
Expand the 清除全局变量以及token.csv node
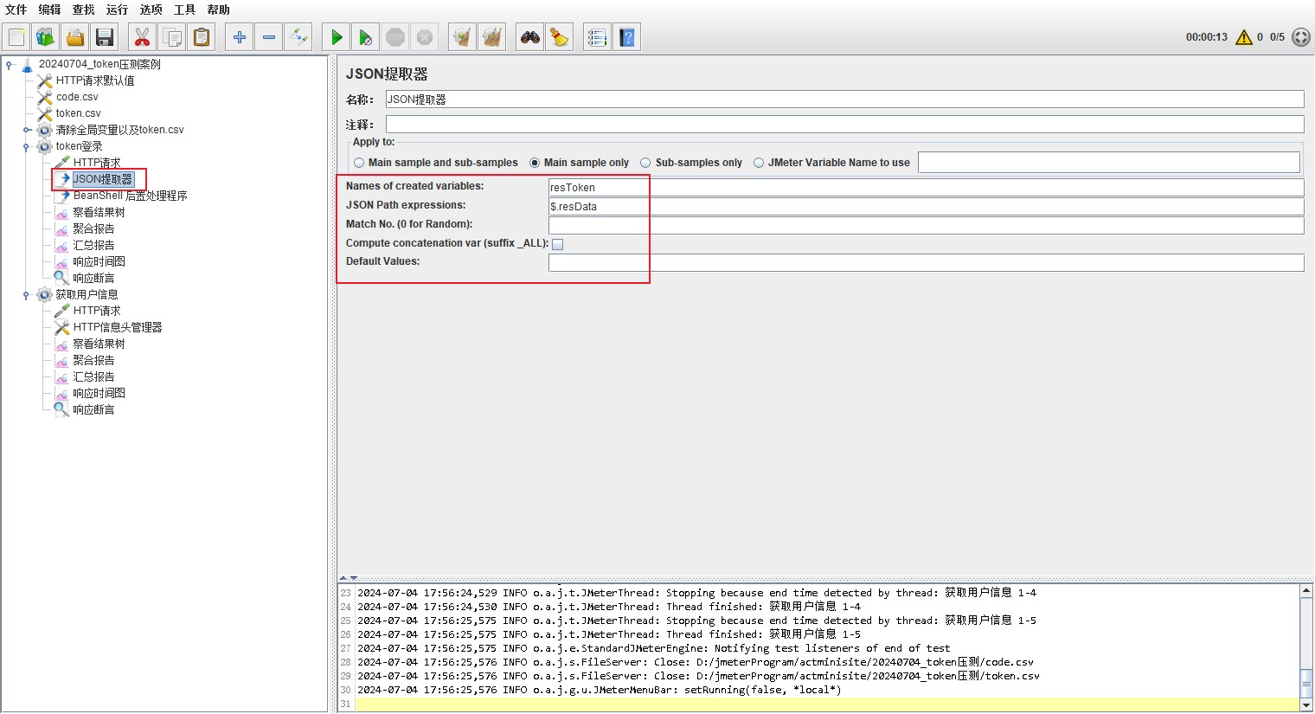(x=27, y=131)
